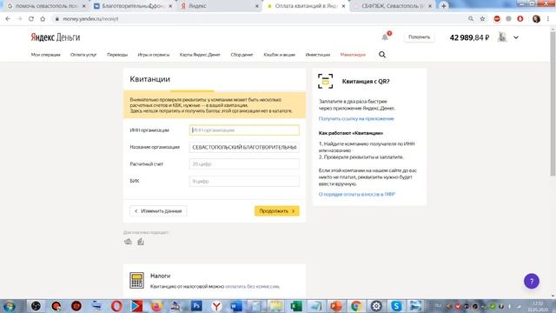Open Получить ссылку на приложение link
The image size is (556, 313).
pyautogui.click(x=356, y=118)
